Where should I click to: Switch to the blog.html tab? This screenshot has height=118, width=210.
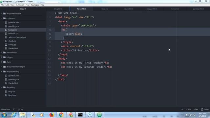58,9
